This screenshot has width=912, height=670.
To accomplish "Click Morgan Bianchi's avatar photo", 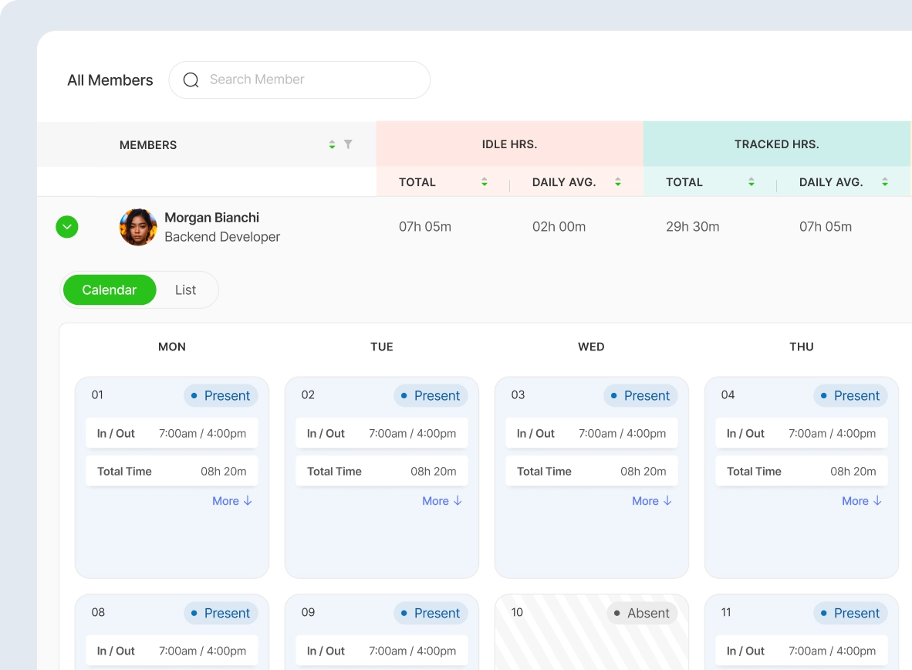I will pyautogui.click(x=138, y=227).
